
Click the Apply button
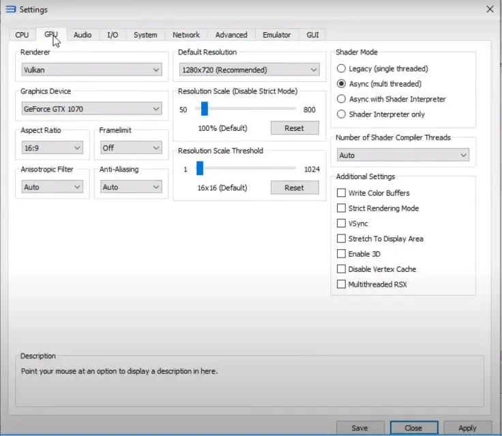(x=467, y=428)
